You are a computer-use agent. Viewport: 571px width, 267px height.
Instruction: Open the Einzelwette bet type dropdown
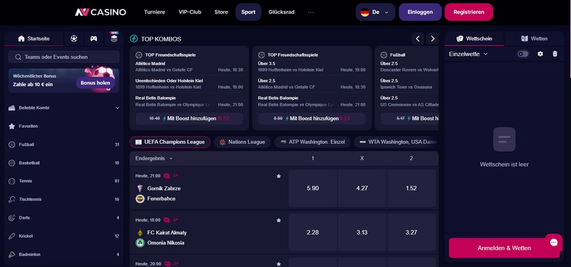(468, 54)
